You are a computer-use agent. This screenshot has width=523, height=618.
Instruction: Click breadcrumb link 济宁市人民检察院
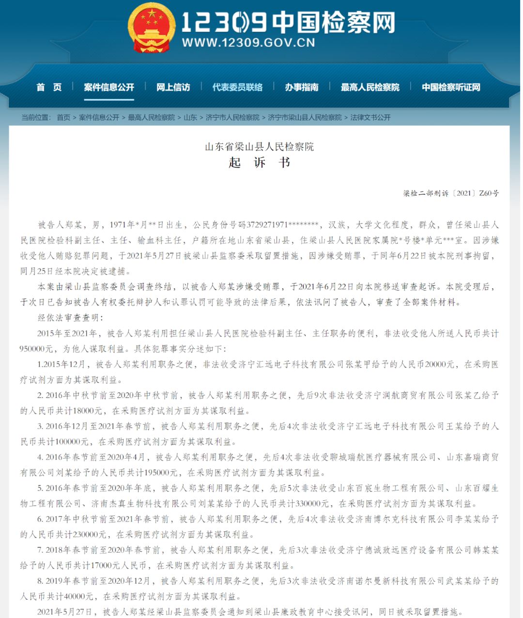pyautogui.click(x=232, y=117)
